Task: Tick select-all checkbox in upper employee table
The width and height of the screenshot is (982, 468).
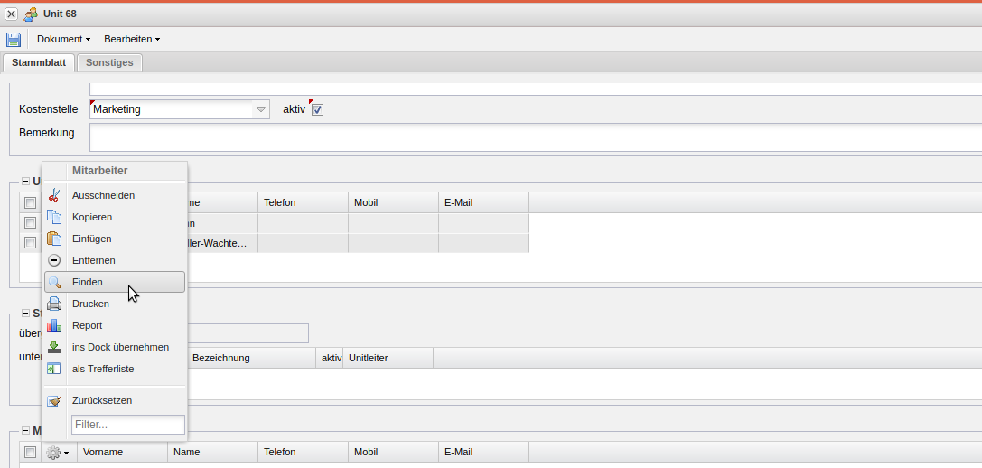Action: [x=30, y=202]
